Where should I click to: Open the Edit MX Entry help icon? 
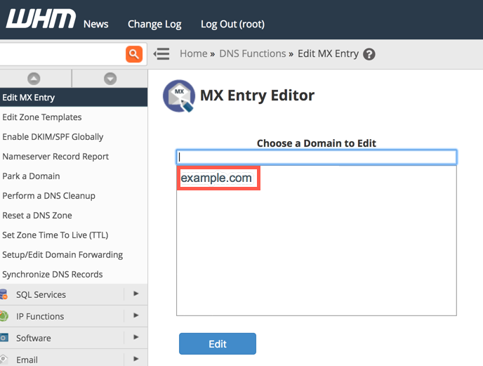pos(369,54)
